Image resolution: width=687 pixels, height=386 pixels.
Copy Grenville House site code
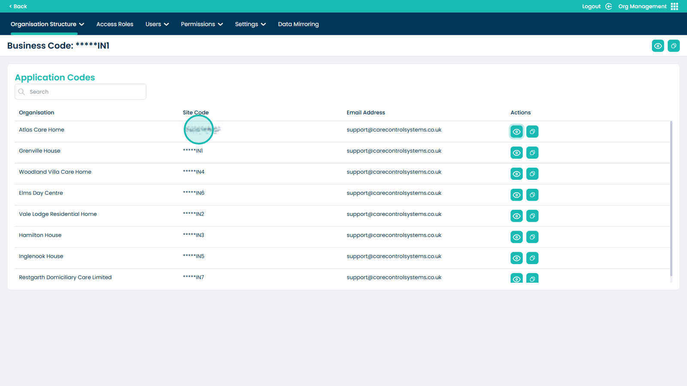click(532, 153)
